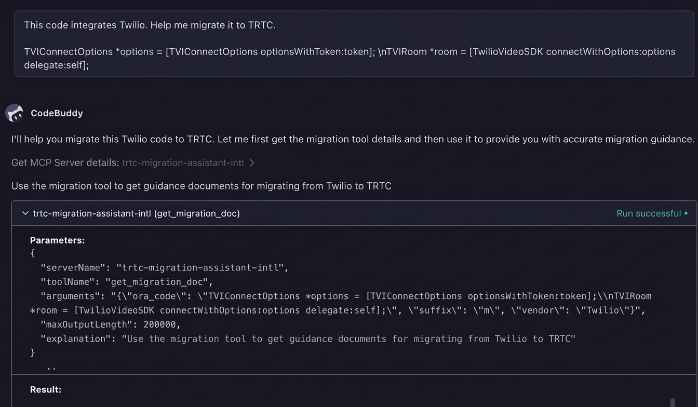Click the trtc-migration-assistant-intl (get_migration_doc) header title
The width and height of the screenshot is (698, 407).
click(136, 213)
